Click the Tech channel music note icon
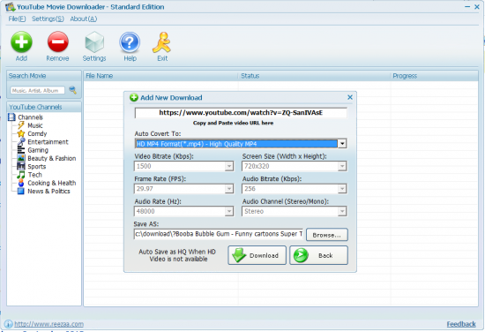Viewport: 485px width, 332px height. (21, 175)
